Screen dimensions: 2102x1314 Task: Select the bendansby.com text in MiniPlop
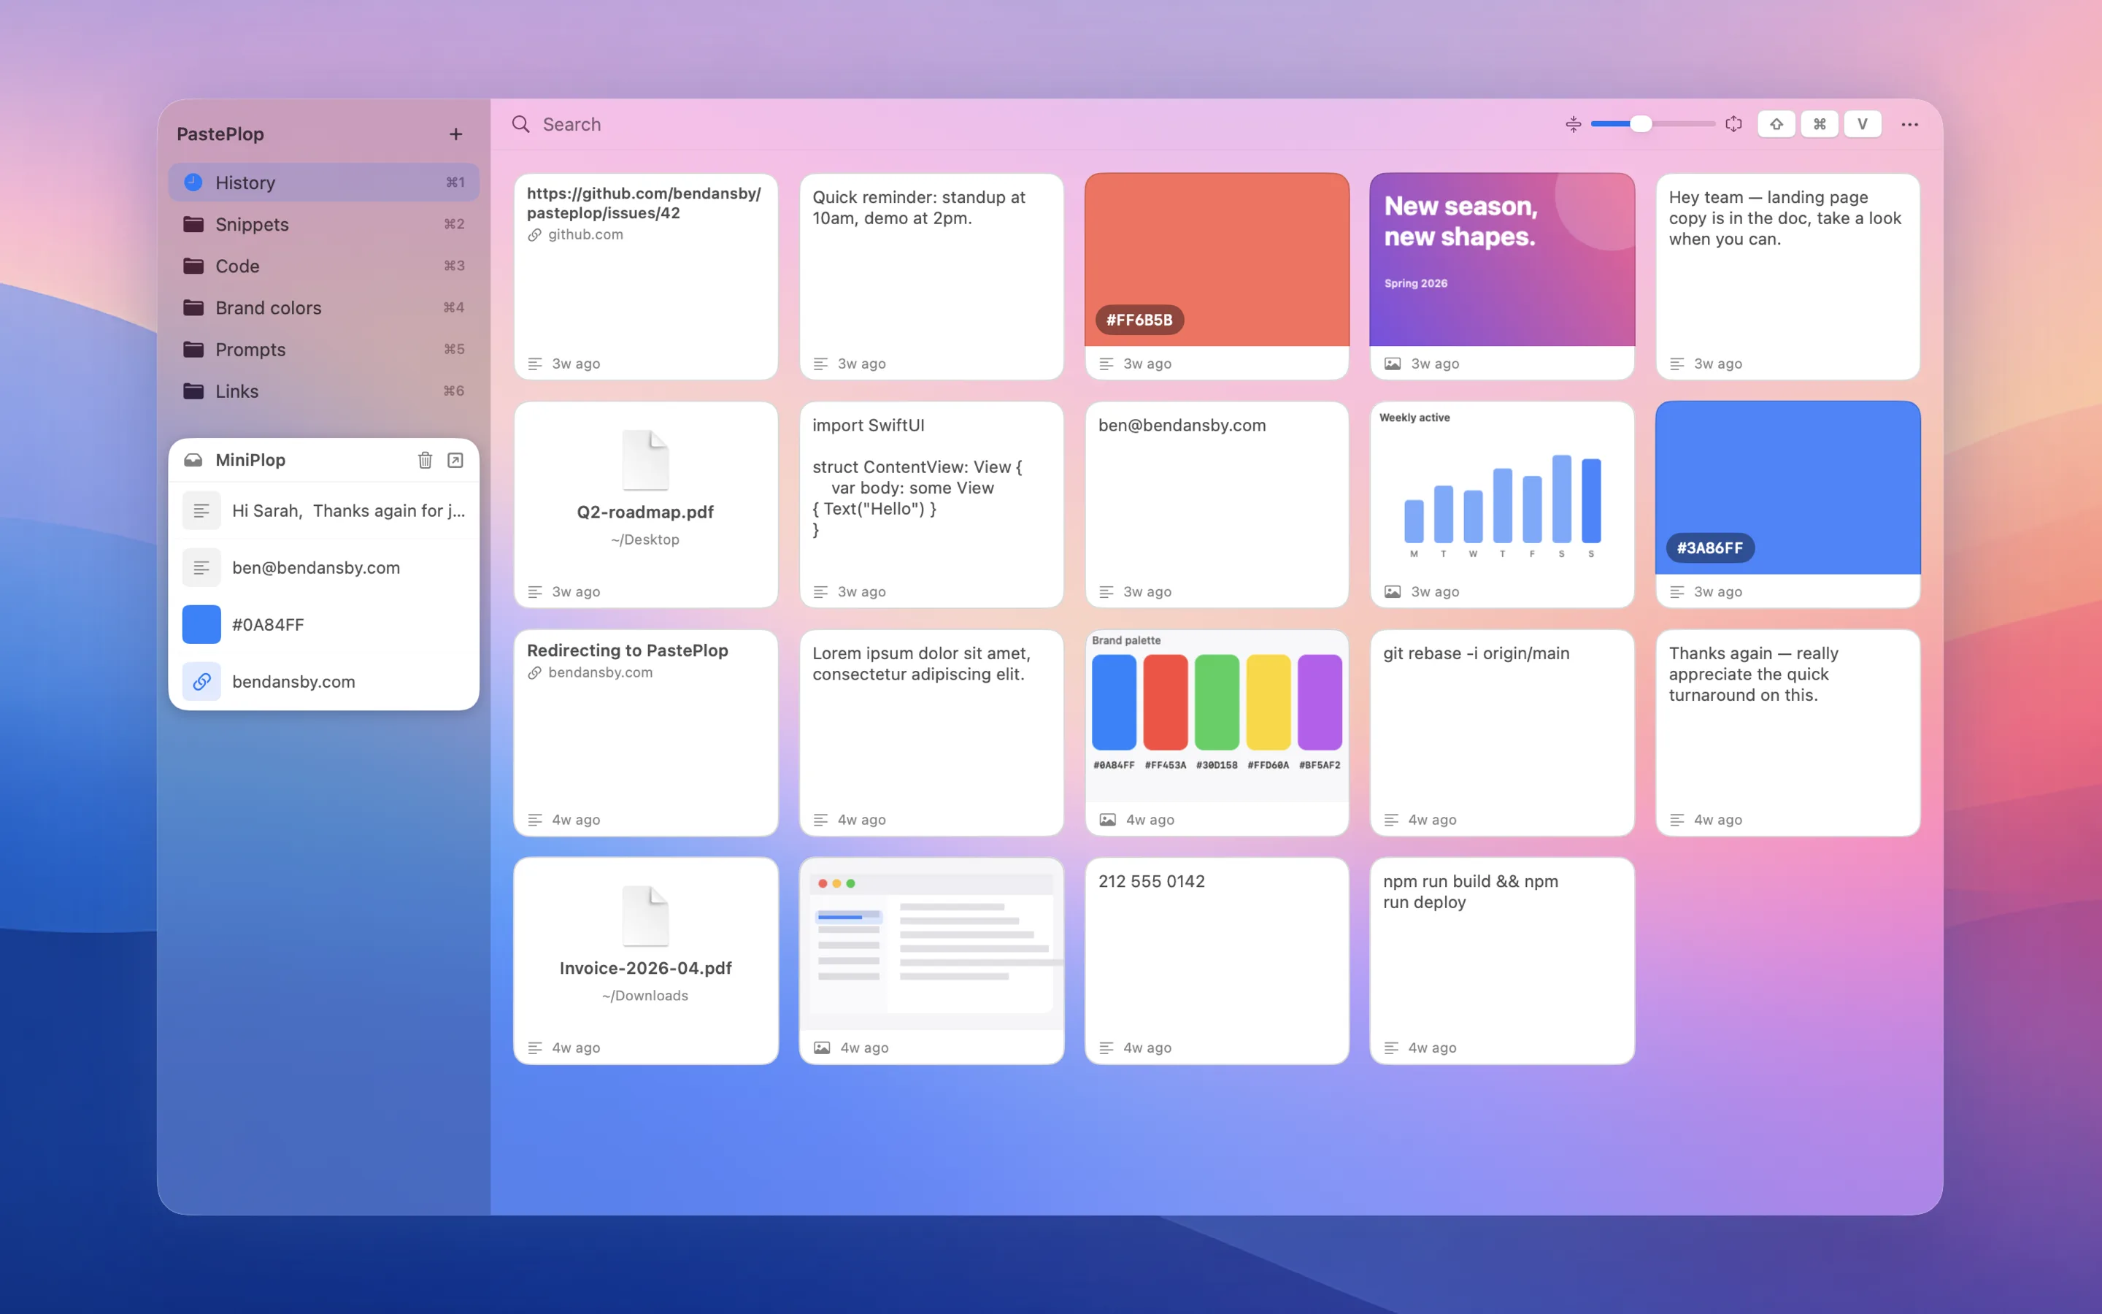point(293,681)
